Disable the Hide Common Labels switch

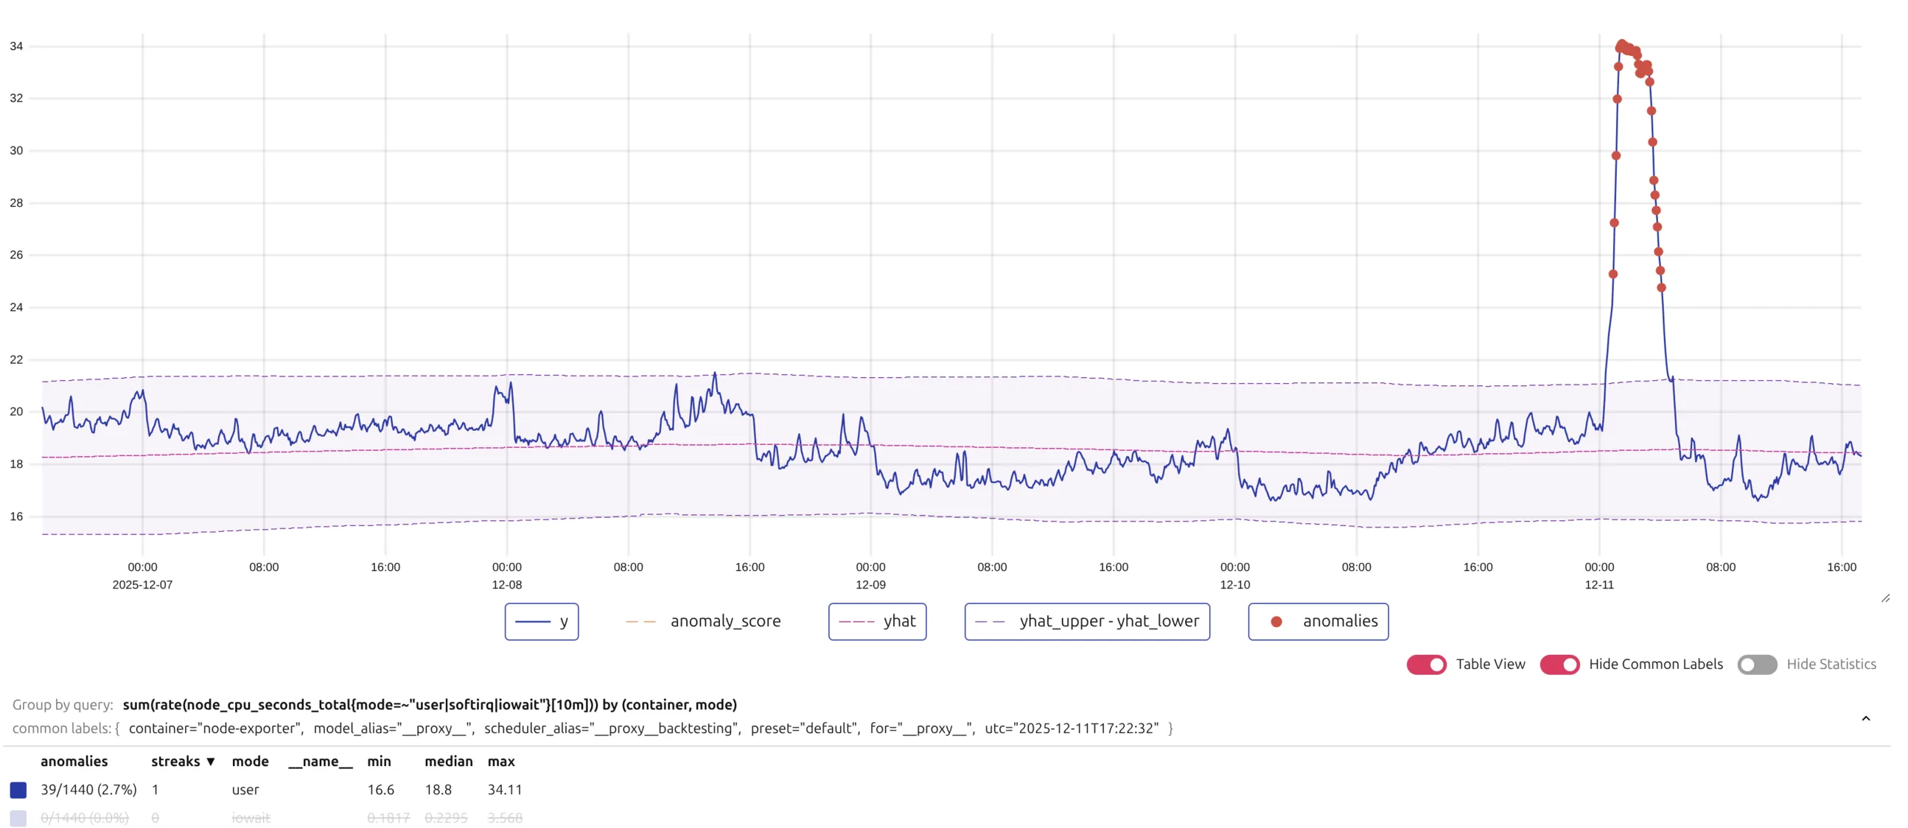[1559, 664]
